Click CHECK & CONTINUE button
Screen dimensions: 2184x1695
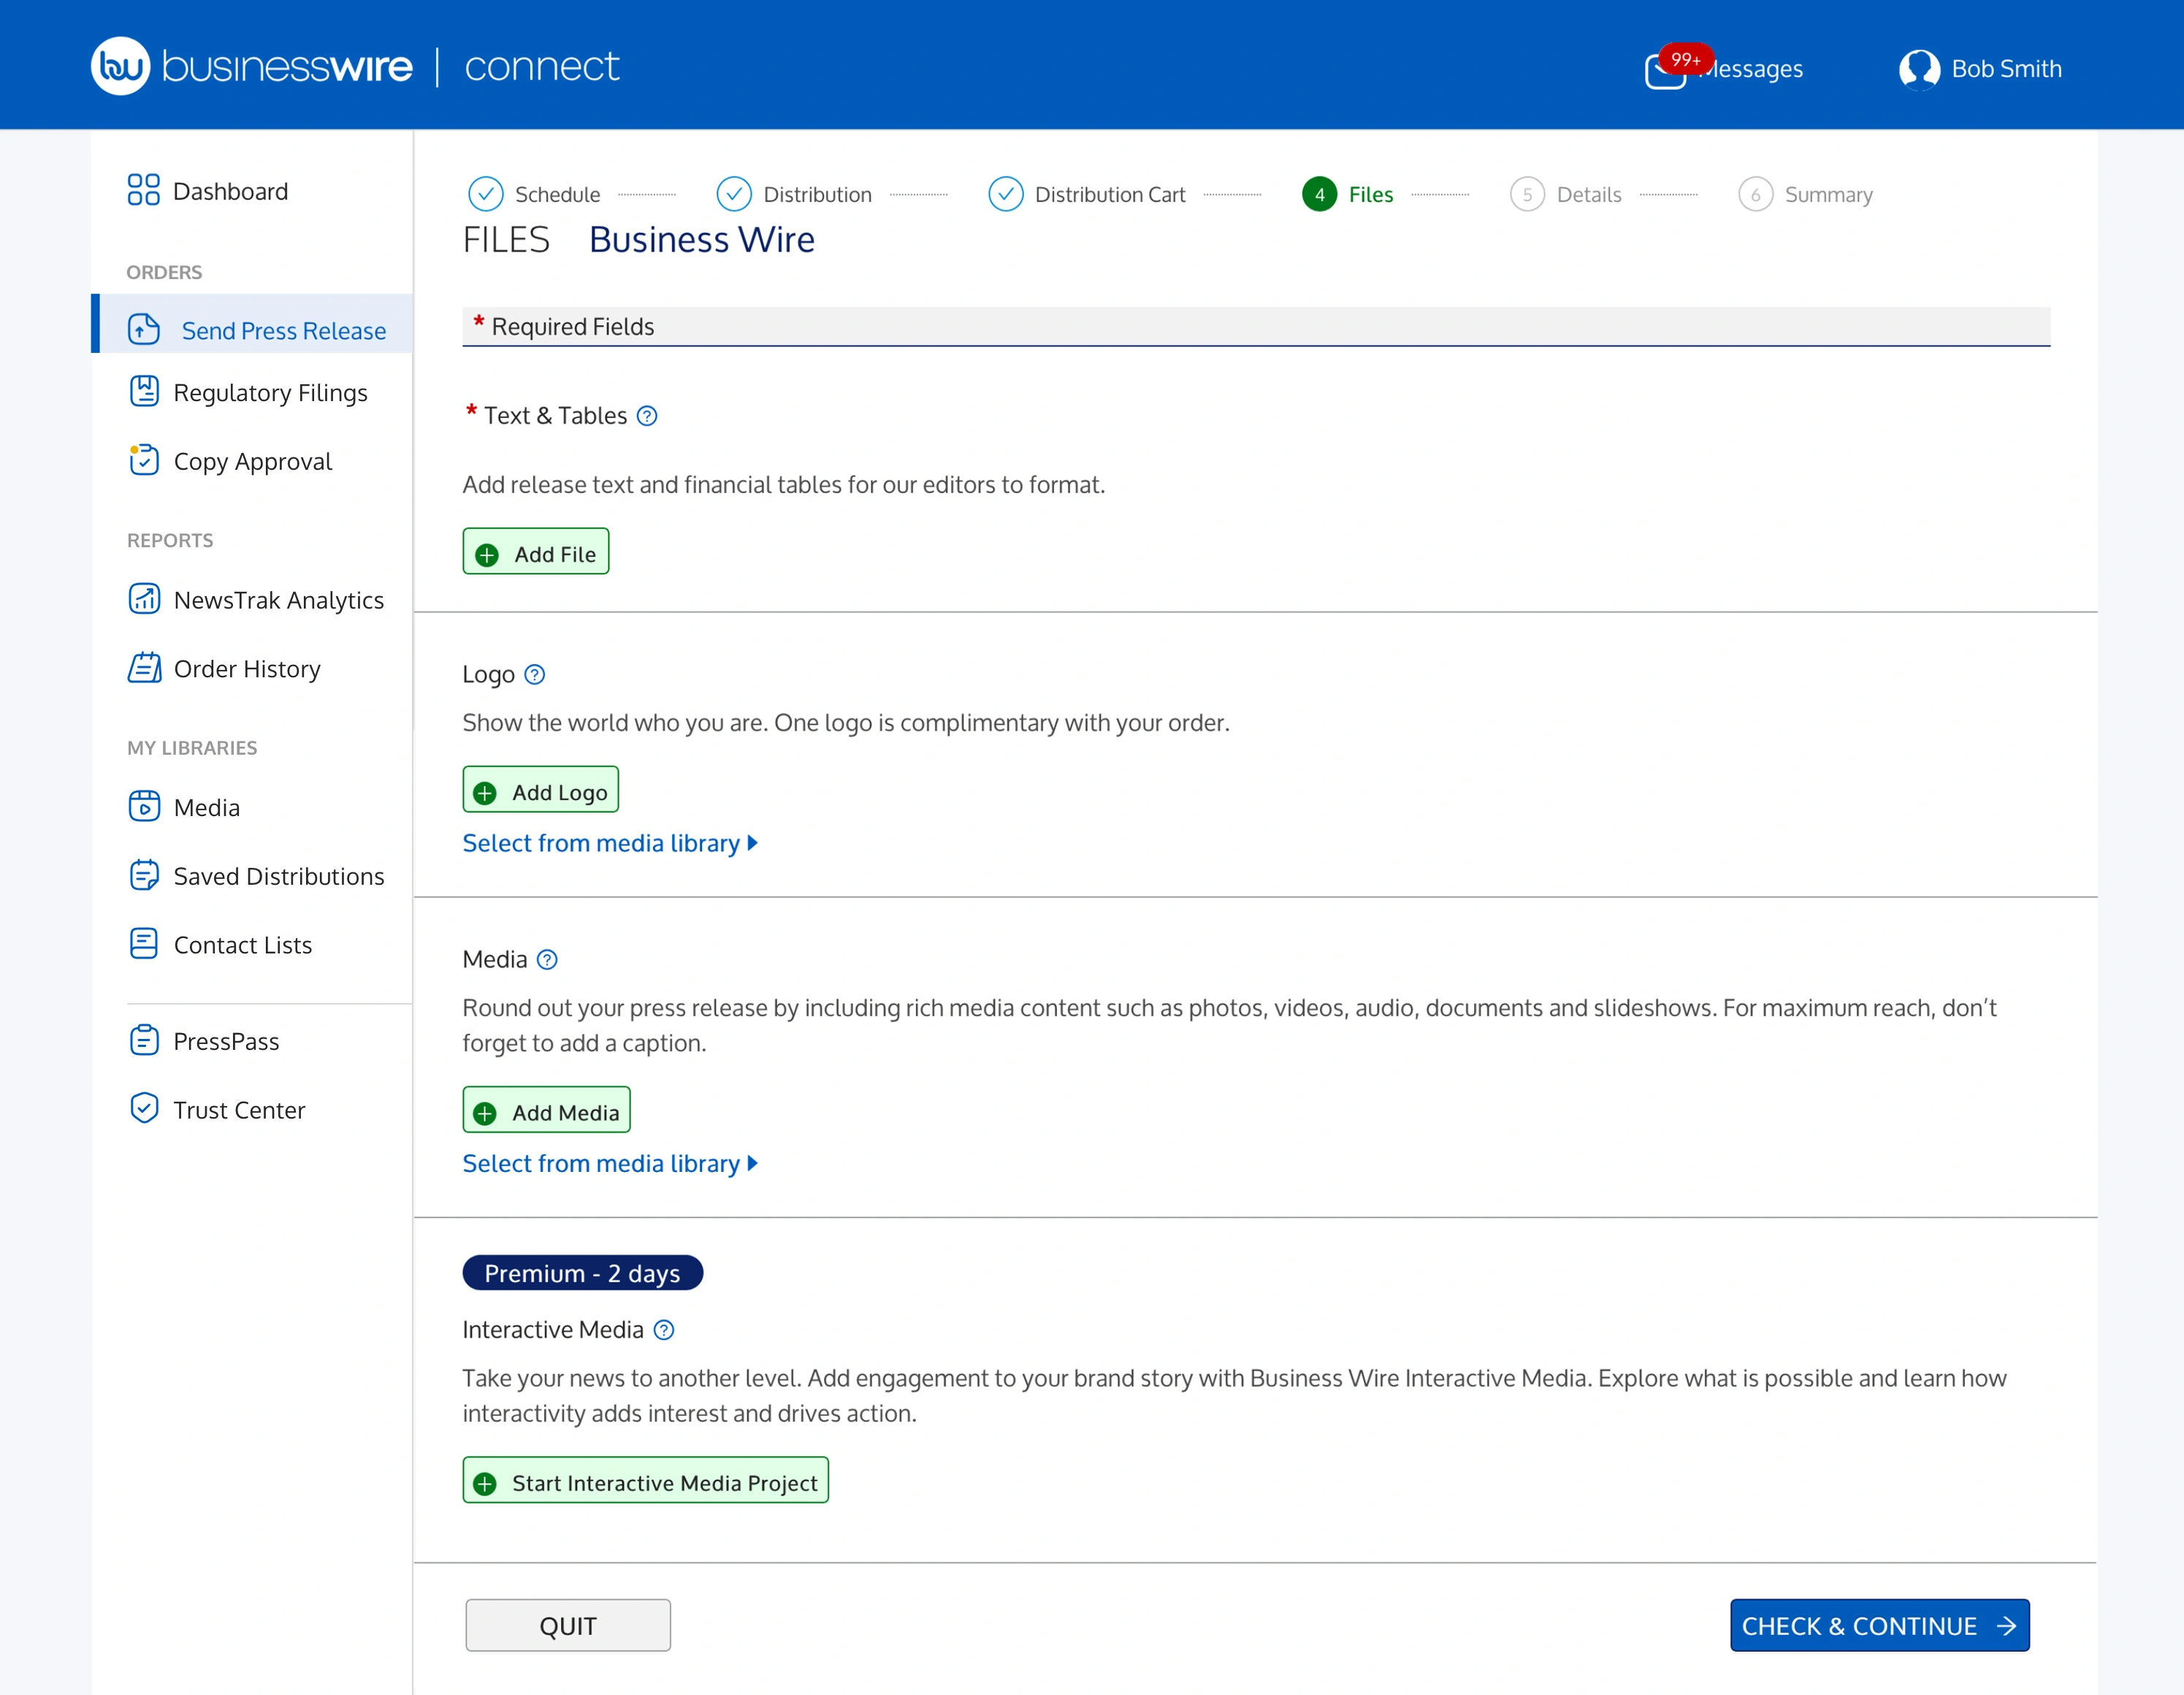coord(1880,1625)
